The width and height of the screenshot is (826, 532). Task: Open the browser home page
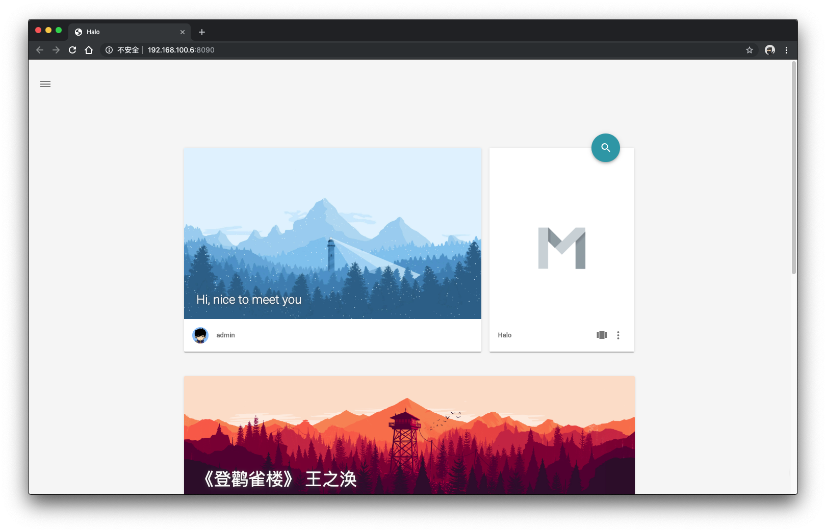click(x=89, y=50)
